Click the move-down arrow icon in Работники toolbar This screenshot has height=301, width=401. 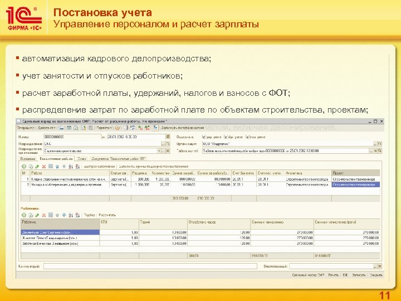[64, 215]
